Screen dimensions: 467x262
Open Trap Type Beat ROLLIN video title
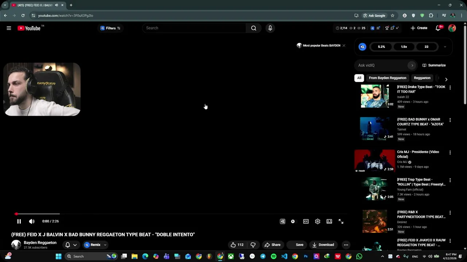(421, 182)
